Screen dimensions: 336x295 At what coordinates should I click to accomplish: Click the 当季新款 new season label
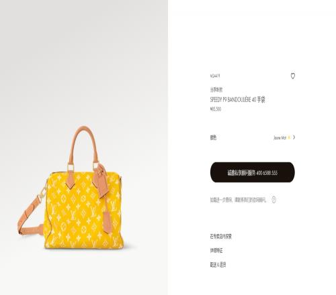216,90
